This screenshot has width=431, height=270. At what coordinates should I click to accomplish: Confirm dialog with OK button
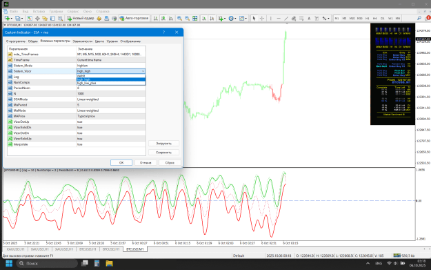[121, 163]
